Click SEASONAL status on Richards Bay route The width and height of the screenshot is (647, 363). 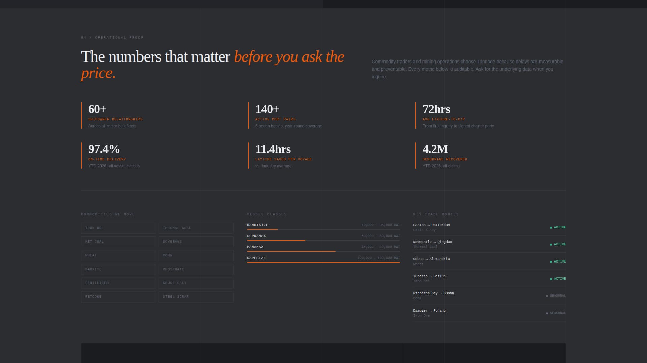pyautogui.click(x=556, y=296)
